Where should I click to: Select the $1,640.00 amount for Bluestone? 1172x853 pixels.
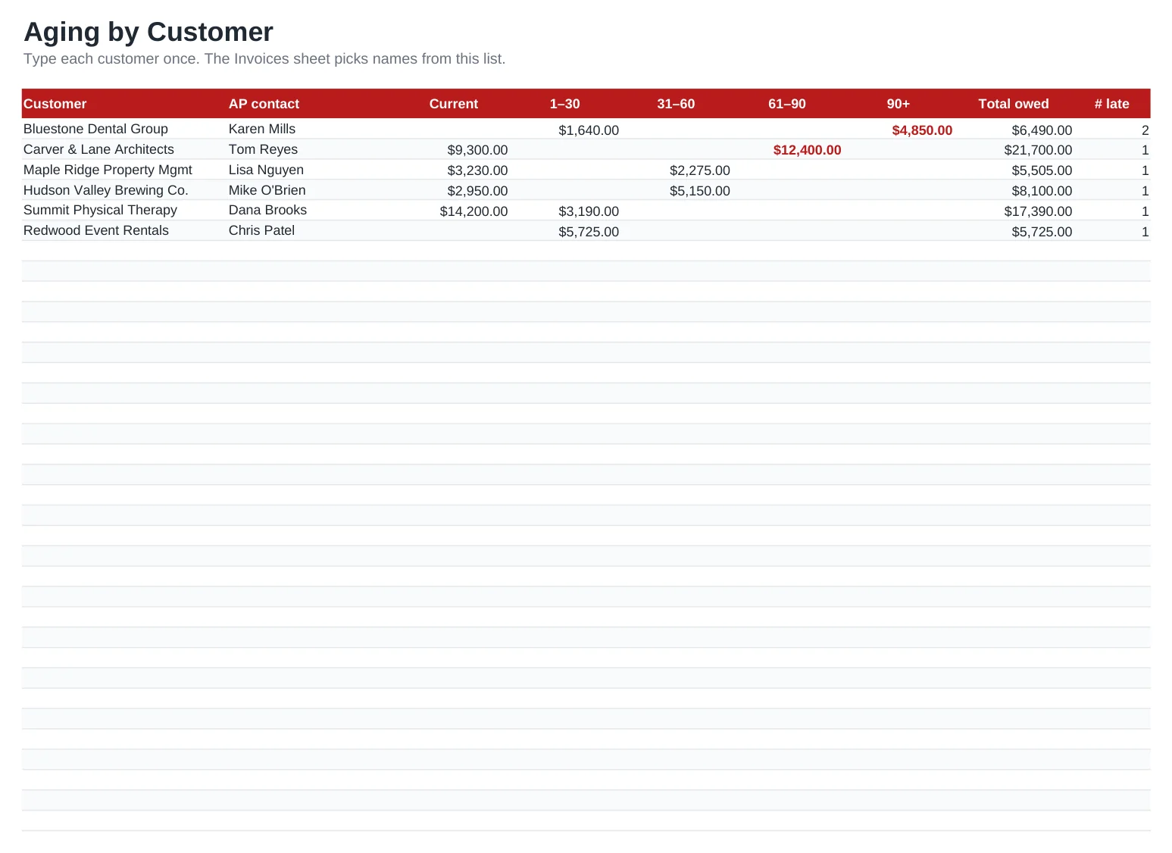(x=589, y=130)
